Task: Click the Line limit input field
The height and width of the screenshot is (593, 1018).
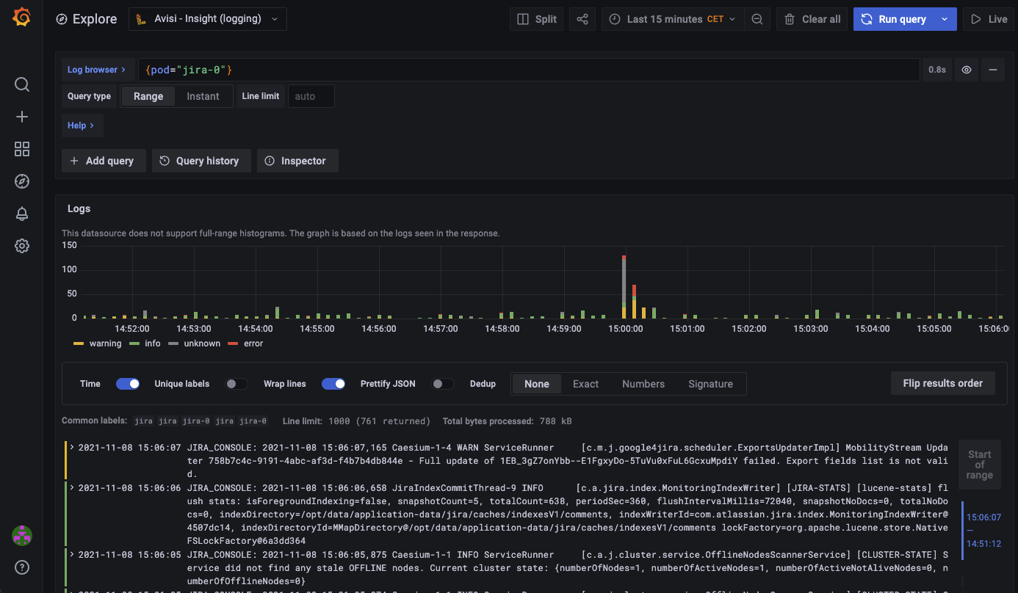Action: [x=311, y=96]
